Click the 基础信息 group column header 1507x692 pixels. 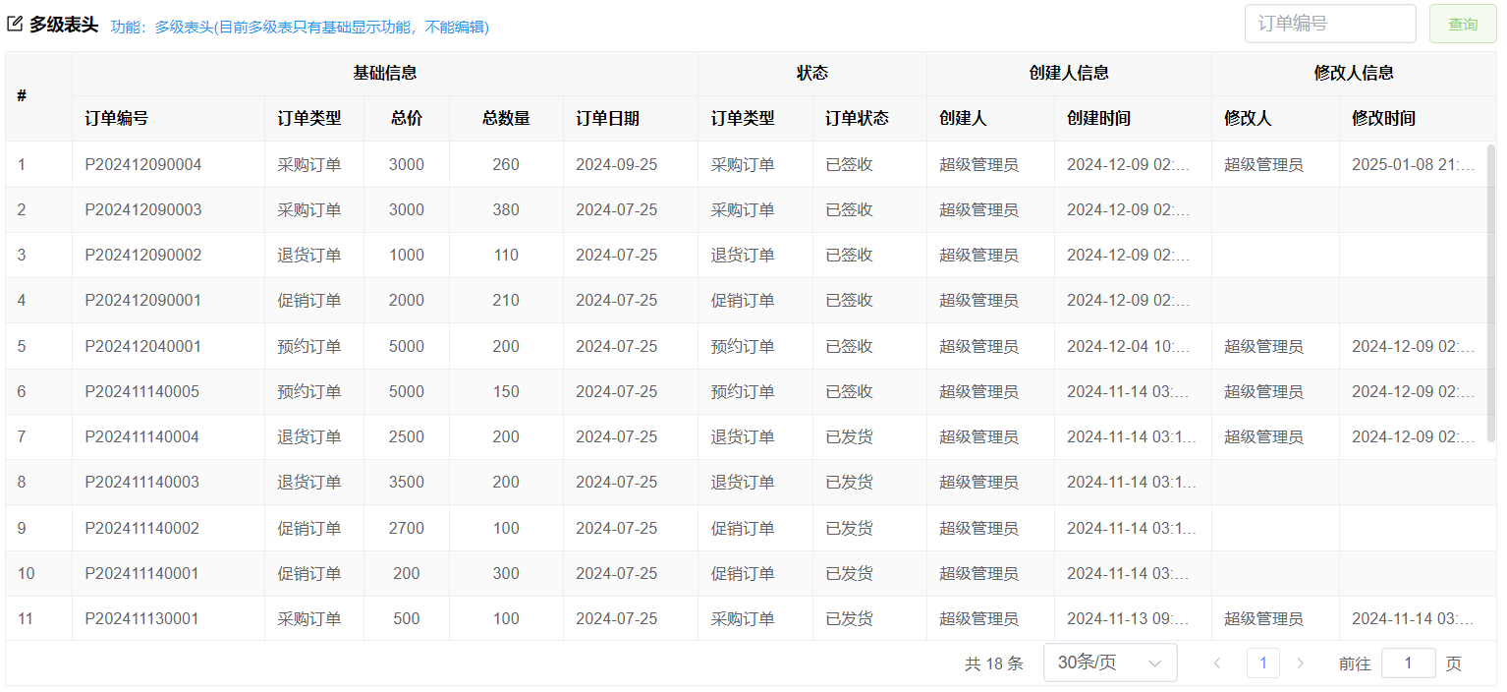coord(384,73)
